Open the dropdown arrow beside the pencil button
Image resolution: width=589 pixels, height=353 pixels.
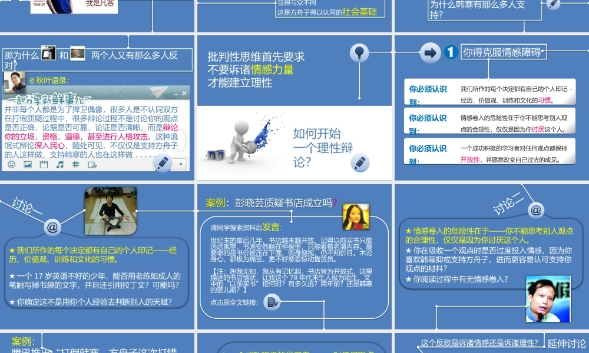(181, 164)
